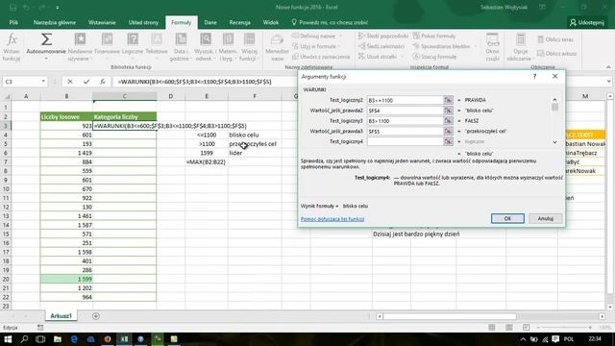The height and width of the screenshot is (346, 615).
Task: Open Pomoc dotycząca tej funkcji link
Action: (x=332, y=219)
